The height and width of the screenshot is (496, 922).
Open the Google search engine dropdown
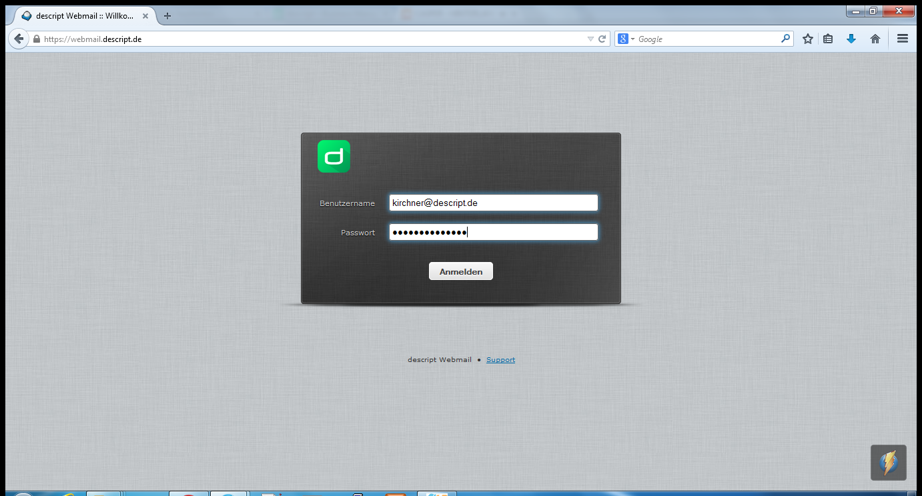pos(626,39)
